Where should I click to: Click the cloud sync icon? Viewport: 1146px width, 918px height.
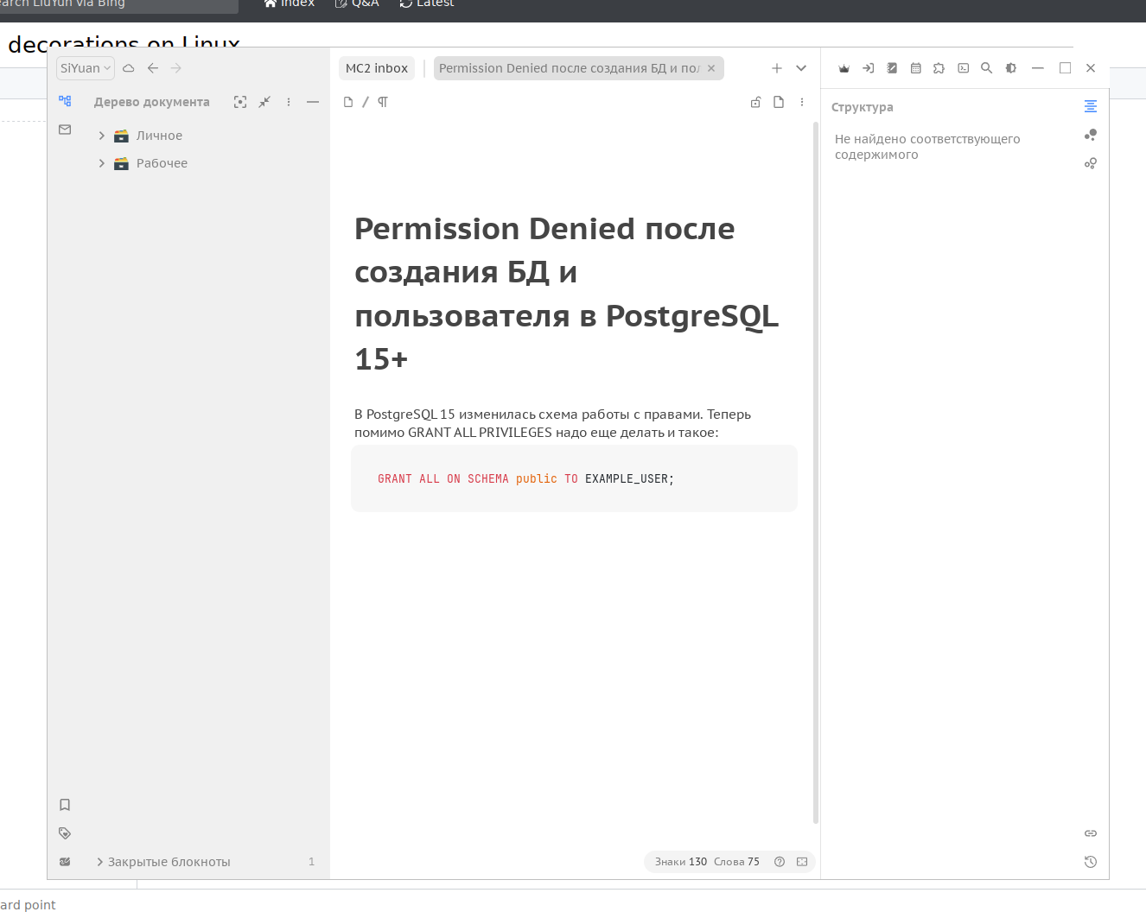tap(129, 68)
